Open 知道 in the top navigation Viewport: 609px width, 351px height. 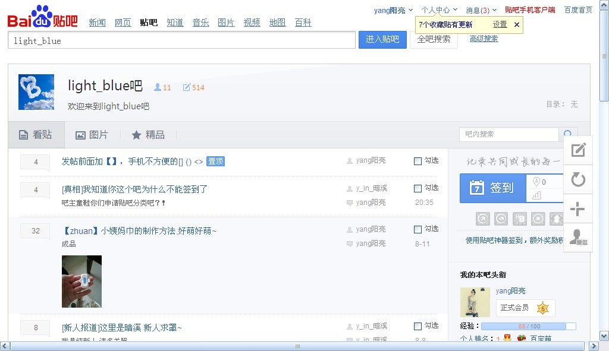(x=175, y=23)
